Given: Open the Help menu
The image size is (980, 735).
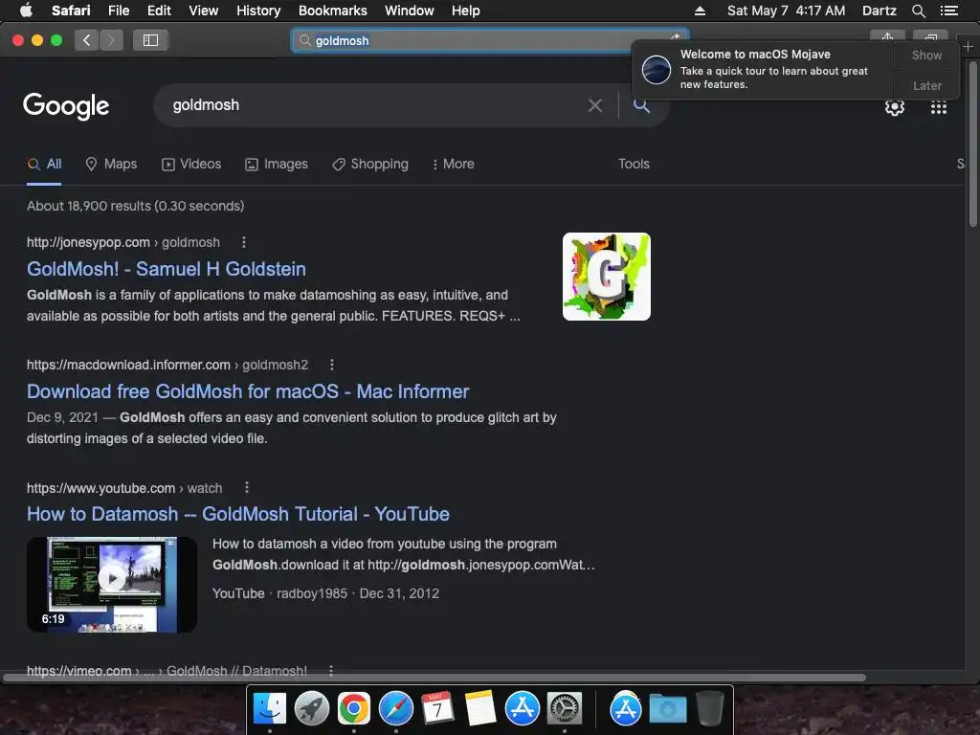Looking at the screenshot, I should pos(466,11).
